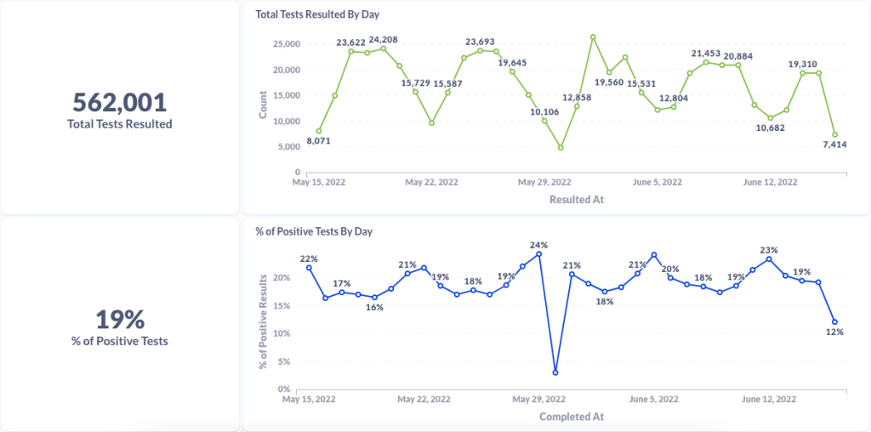Select the 24% peak point on the blue line

(538, 253)
